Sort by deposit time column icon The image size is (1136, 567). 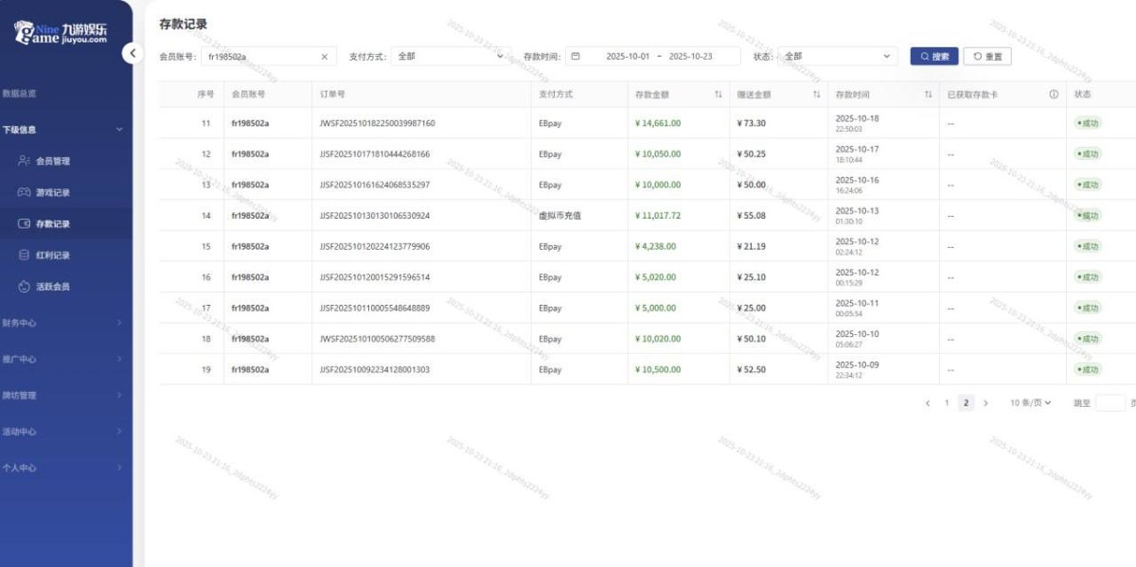tap(928, 95)
